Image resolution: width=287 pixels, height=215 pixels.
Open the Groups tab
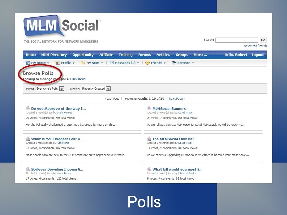coord(182,55)
